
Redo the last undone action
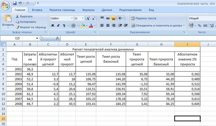(x=28, y=3)
